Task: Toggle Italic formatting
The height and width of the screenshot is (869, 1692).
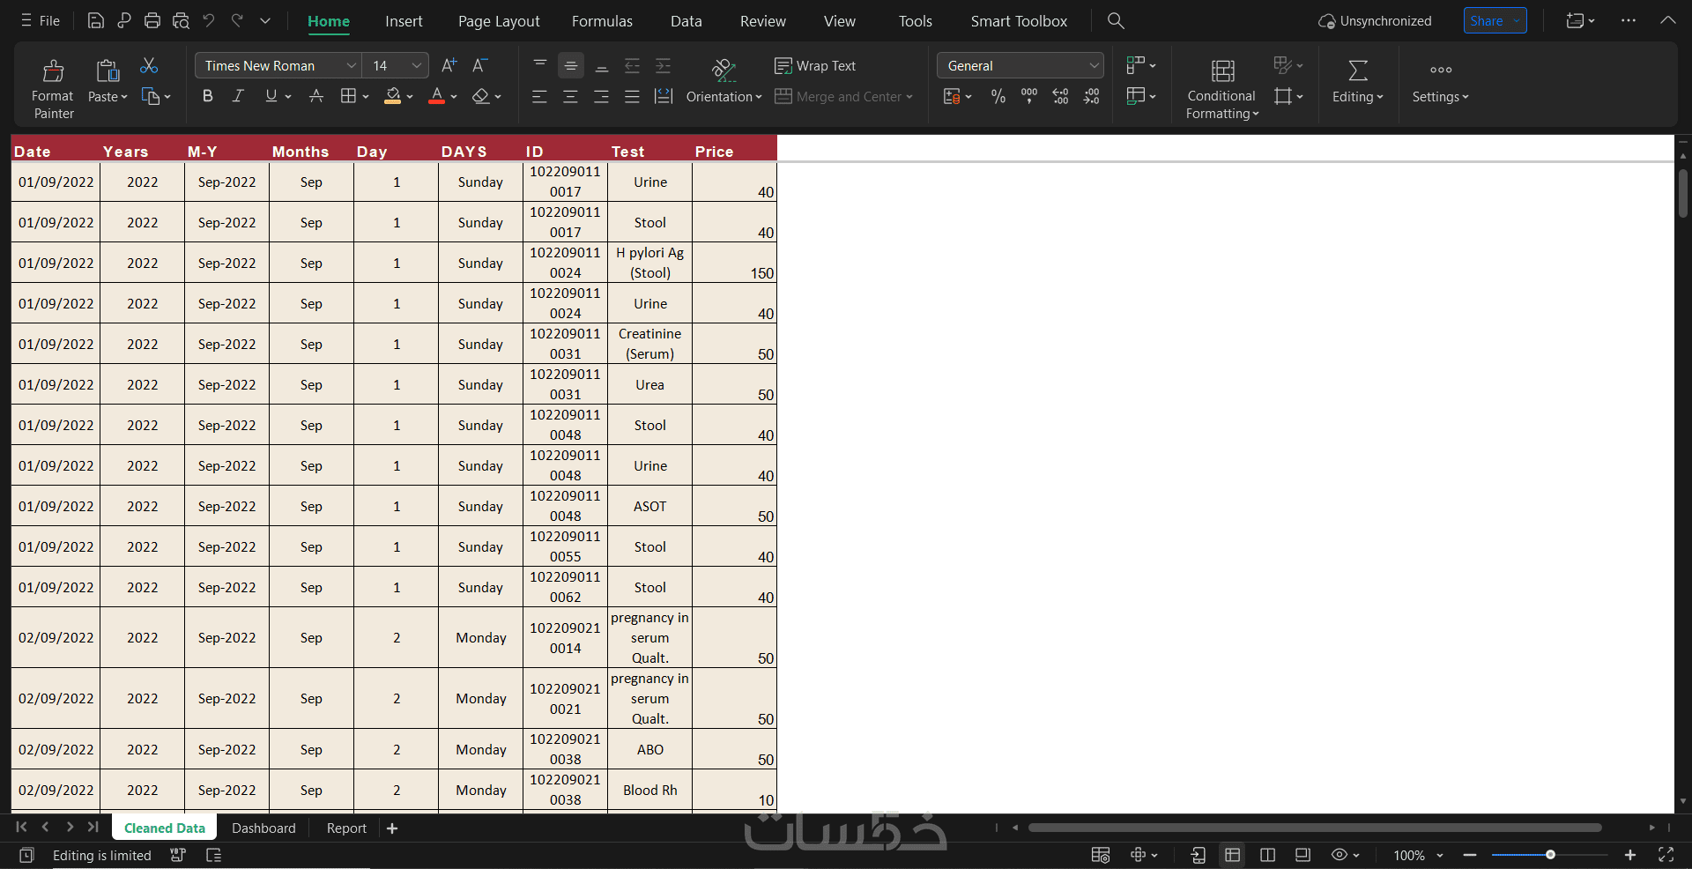Action: (x=238, y=96)
